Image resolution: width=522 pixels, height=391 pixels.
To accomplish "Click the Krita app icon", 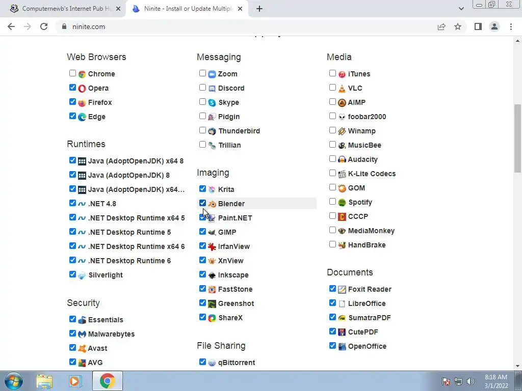I will (x=212, y=189).
